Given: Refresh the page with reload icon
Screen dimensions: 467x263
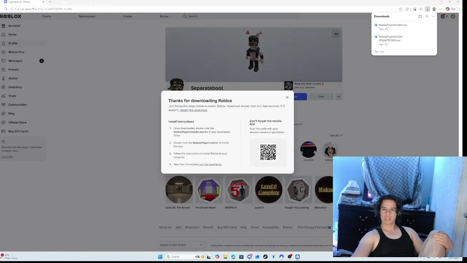Looking at the screenshot, I should coord(5,9).
